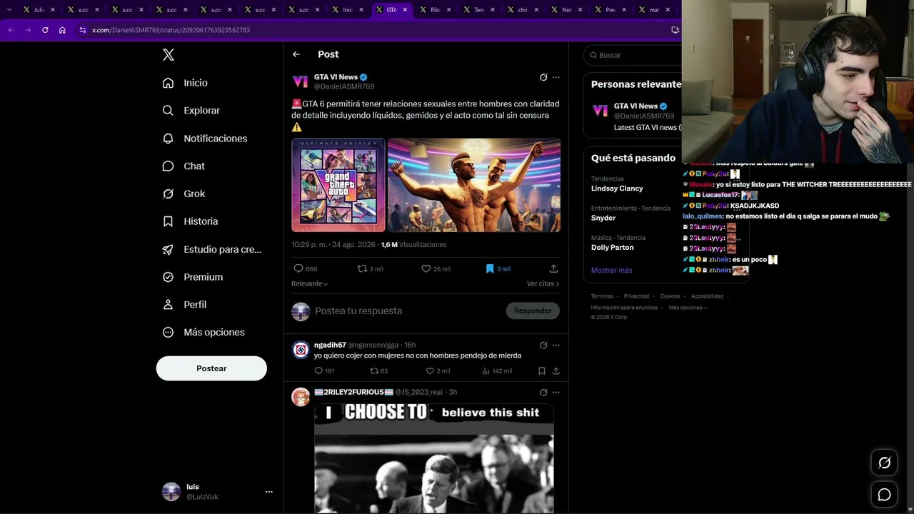This screenshot has width=914, height=514.
Task: Share the main GTA VI News post
Action: 553,268
